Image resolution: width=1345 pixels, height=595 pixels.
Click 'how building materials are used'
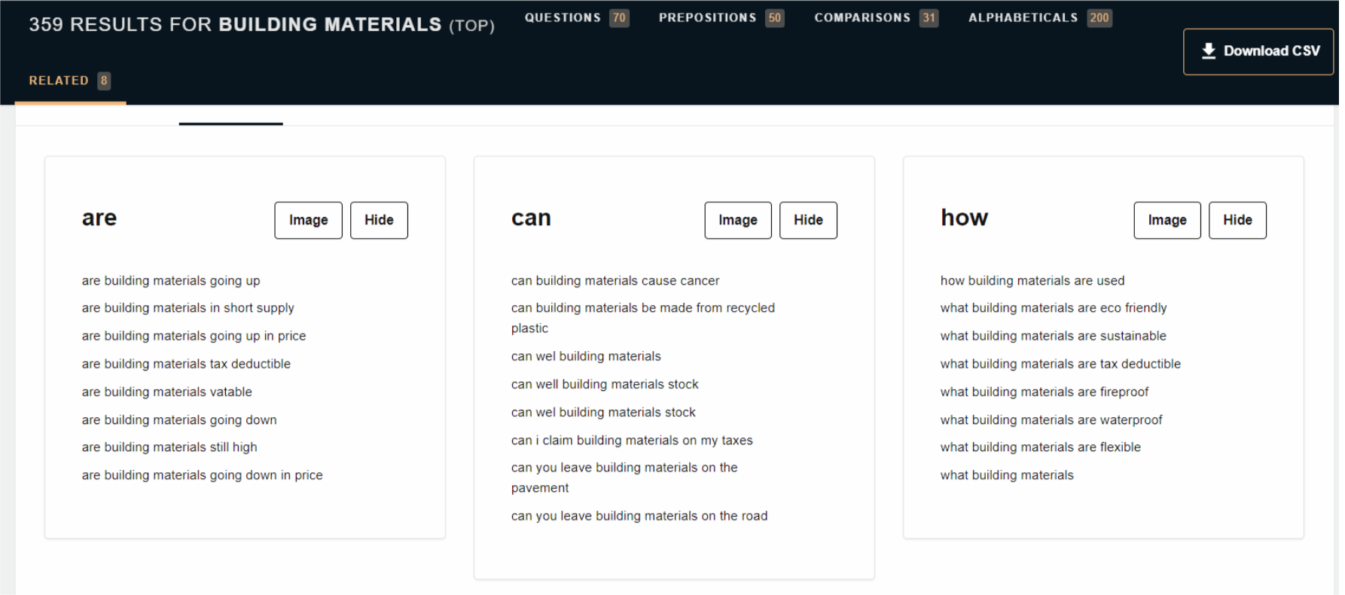point(1032,281)
